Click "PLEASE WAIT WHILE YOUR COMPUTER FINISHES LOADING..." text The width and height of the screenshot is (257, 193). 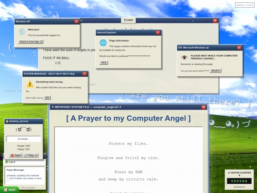(x=214, y=57)
